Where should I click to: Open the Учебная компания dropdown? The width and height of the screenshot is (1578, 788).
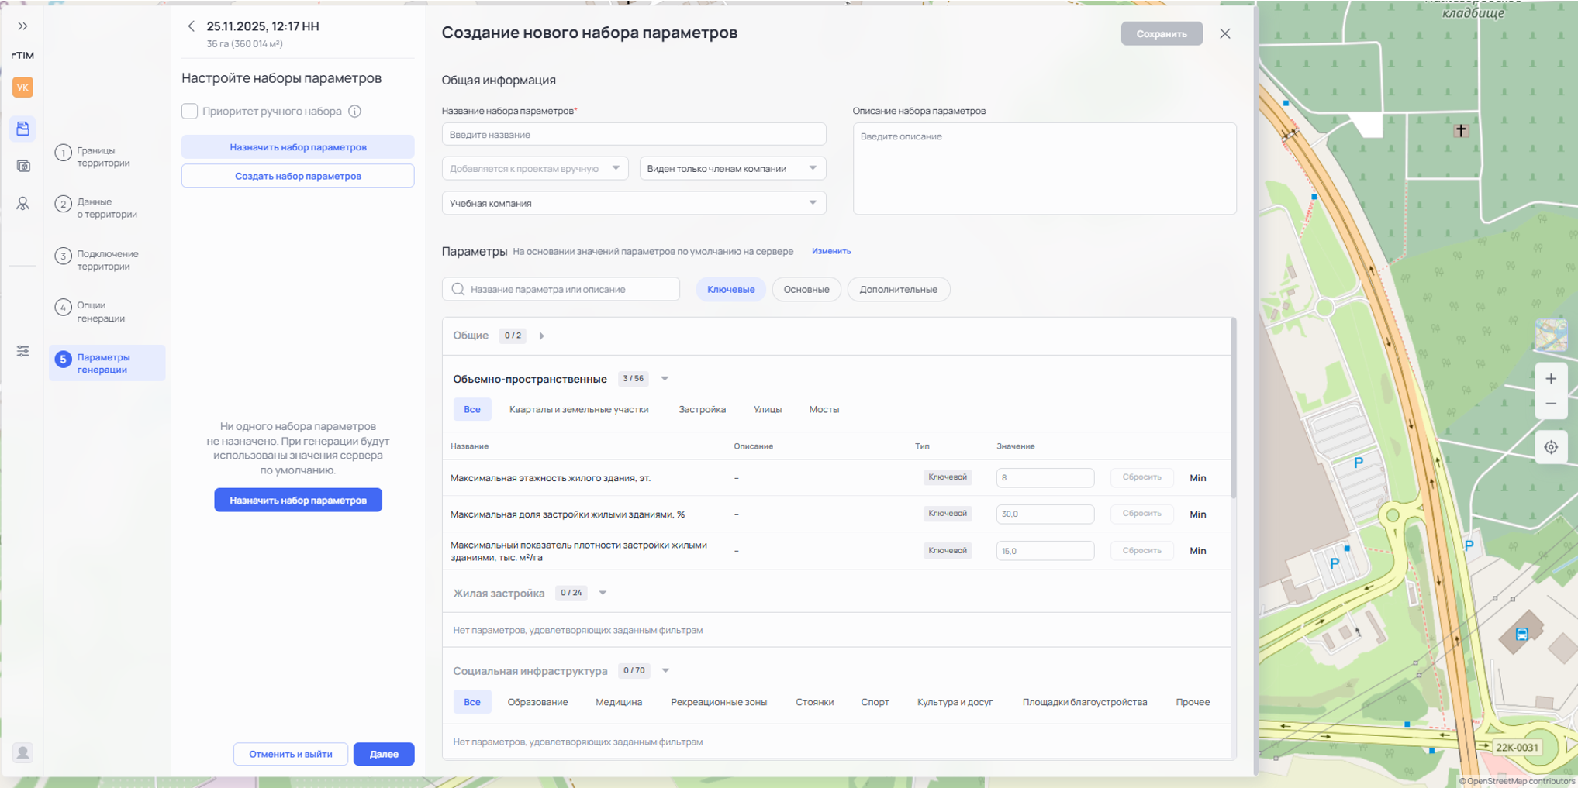pyautogui.click(x=634, y=203)
